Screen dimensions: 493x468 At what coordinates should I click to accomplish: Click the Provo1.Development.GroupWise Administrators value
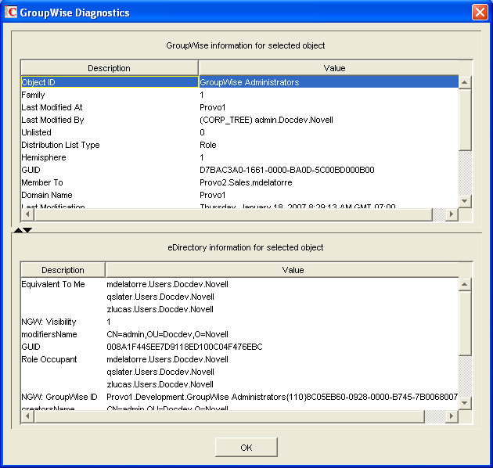[282, 397]
